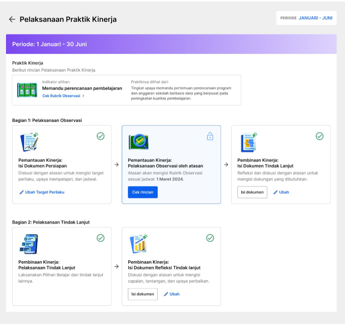
Task: Click the green checkmark on the Dokumen Persiapan card
Action: point(100,136)
